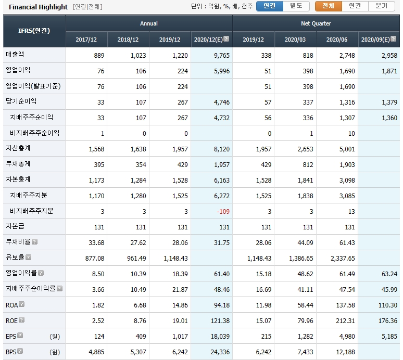The width and height of the screenshot is (403, 360).
Task: Click the 2017/12 annual column header
Action: pos(86,40)
